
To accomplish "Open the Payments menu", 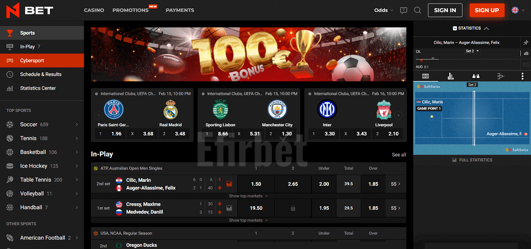I will coord(180,10).
